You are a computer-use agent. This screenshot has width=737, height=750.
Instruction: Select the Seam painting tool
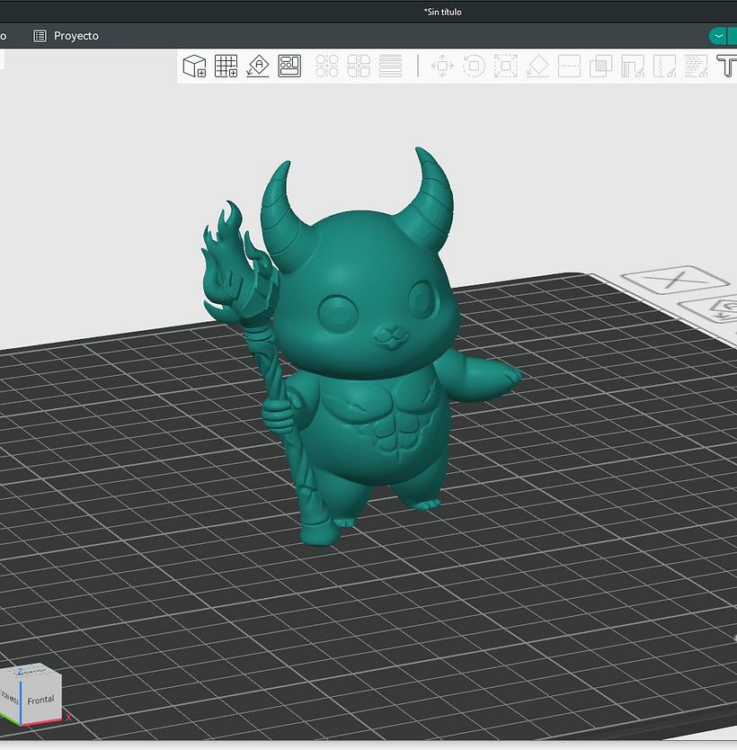(664, 66)
